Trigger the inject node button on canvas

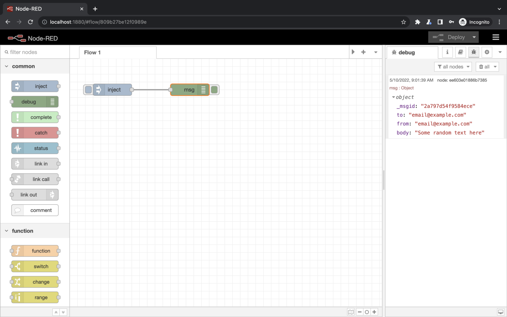[x=88, y=90]
